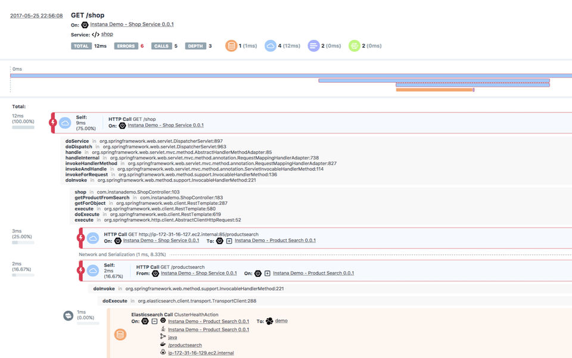Click the 12ms (100.00%) total duration bar

pos(23,127)
